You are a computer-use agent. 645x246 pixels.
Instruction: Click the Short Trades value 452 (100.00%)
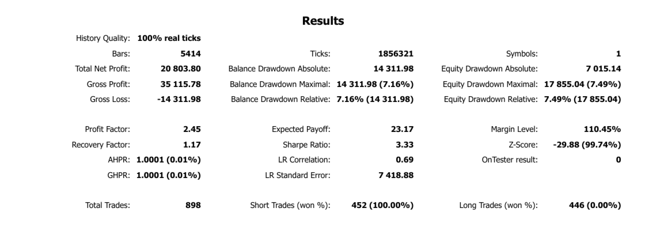[x=382, y=205]
